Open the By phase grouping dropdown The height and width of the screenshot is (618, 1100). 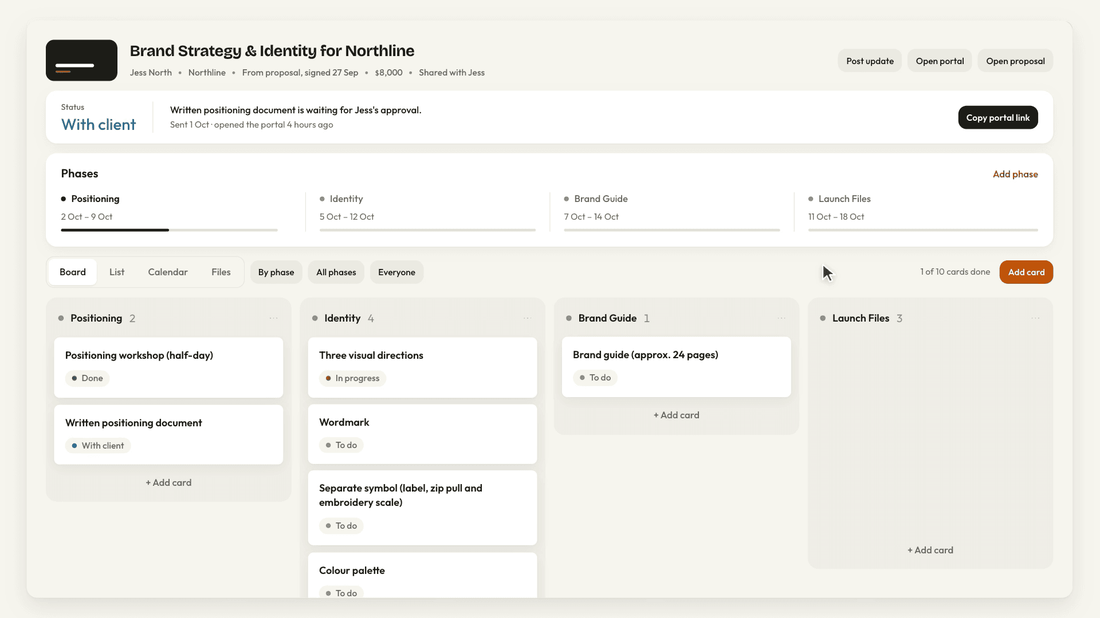click(x=276, y=272)
